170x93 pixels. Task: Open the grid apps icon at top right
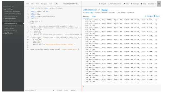pyautogui.click(x=159, y=4)
